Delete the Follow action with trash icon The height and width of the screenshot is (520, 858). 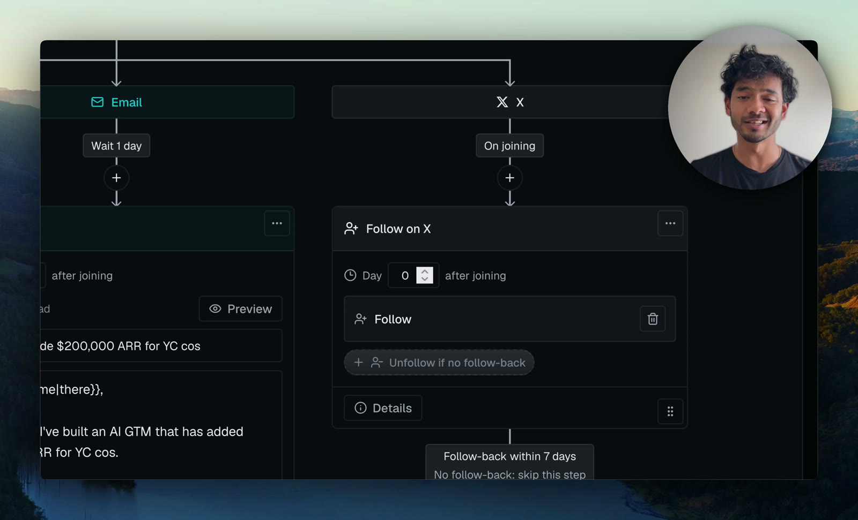(653, 319)
